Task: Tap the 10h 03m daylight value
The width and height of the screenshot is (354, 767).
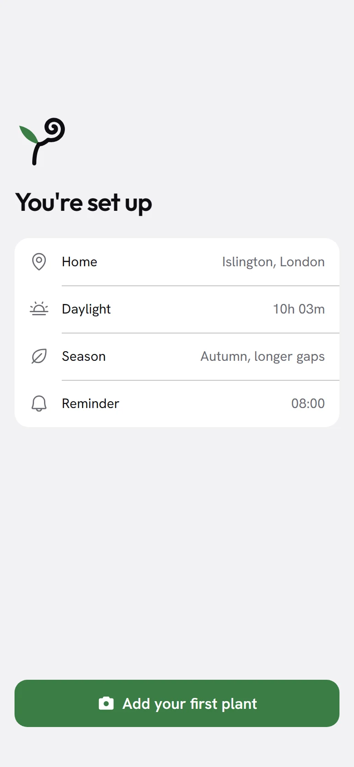Action: (x=299, y=309)
